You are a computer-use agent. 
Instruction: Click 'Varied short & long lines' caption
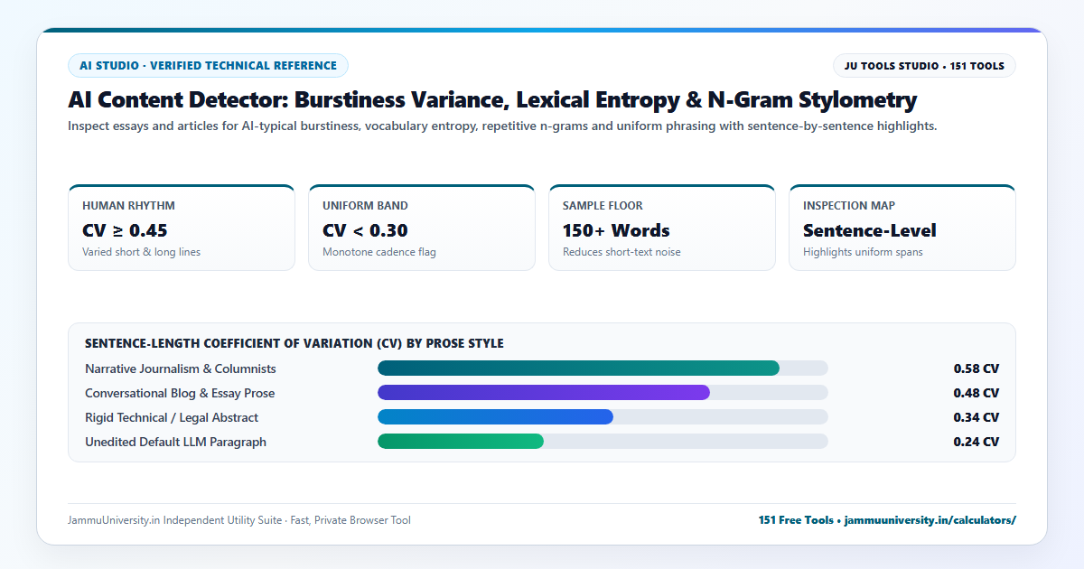click(x=141, y=252)
